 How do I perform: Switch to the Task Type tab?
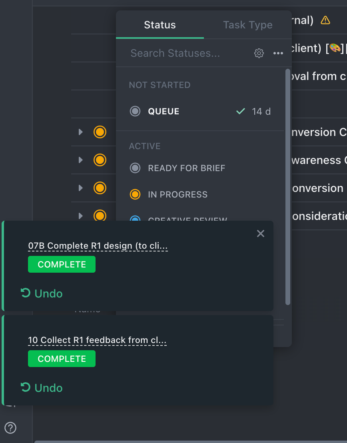click(x=248, y=25)
